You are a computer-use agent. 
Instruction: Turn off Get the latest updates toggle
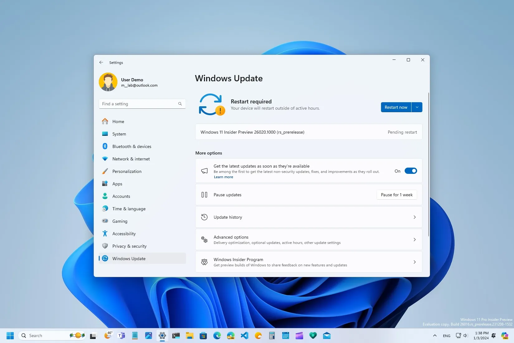[411, 171]
